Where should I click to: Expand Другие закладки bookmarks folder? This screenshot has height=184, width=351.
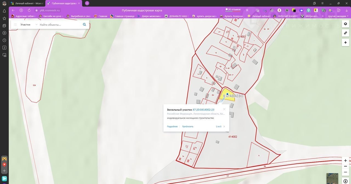(x=337, y=16)
